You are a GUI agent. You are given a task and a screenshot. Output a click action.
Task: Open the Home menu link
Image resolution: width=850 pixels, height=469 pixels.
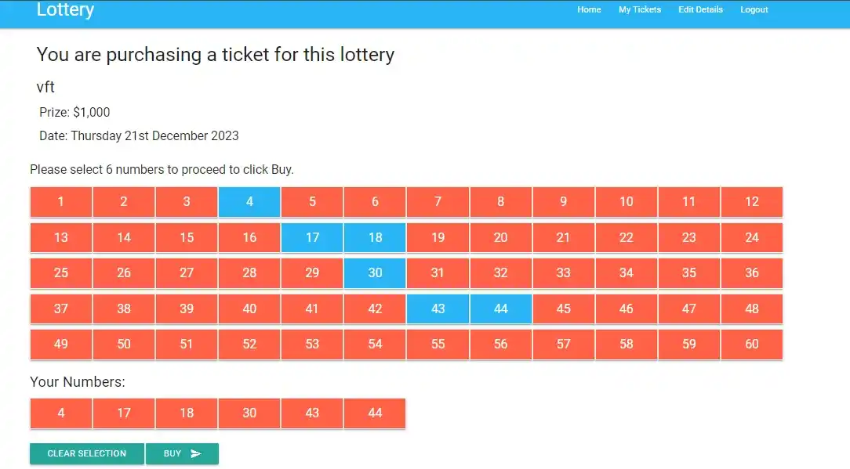click(x=589, y=10)
